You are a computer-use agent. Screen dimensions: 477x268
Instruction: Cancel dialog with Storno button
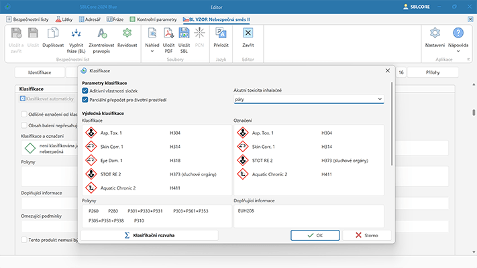point(366,235)
